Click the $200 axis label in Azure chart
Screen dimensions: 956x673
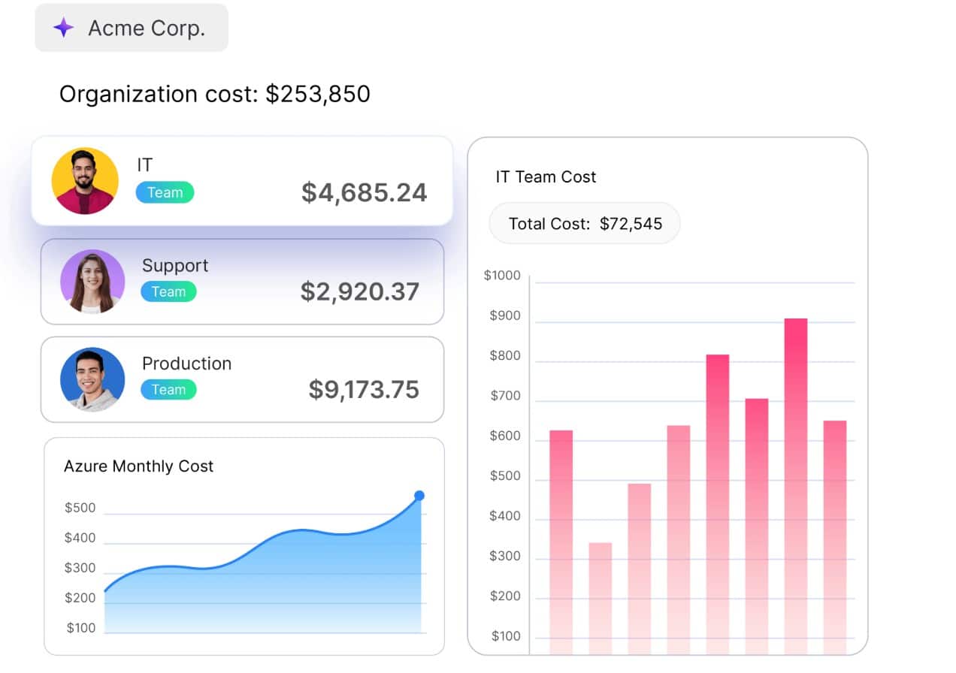pos(80,599)
